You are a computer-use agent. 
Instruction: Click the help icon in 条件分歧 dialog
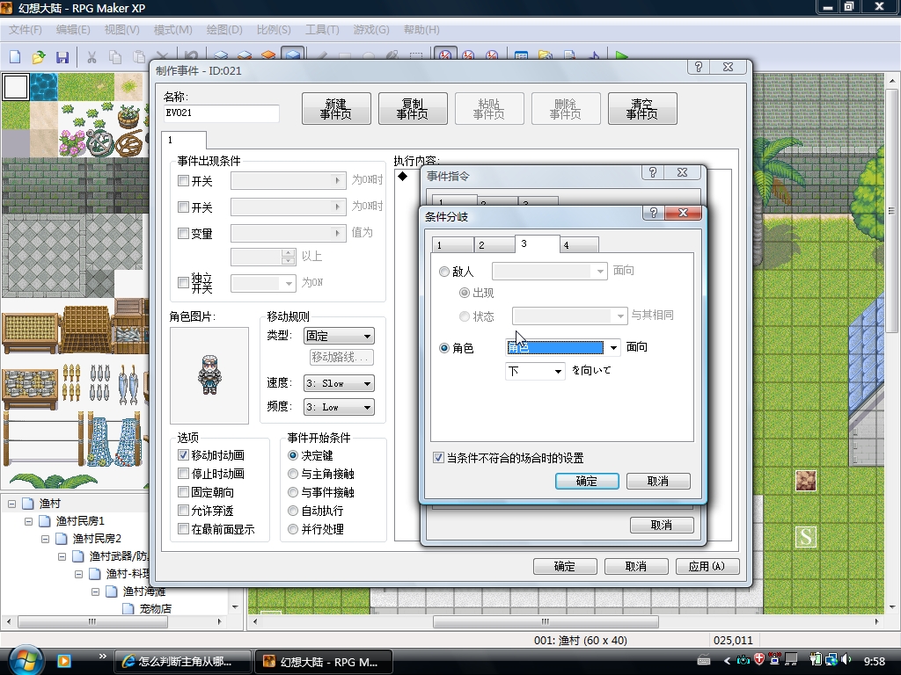pyautogui.click(x=654, y=213)
